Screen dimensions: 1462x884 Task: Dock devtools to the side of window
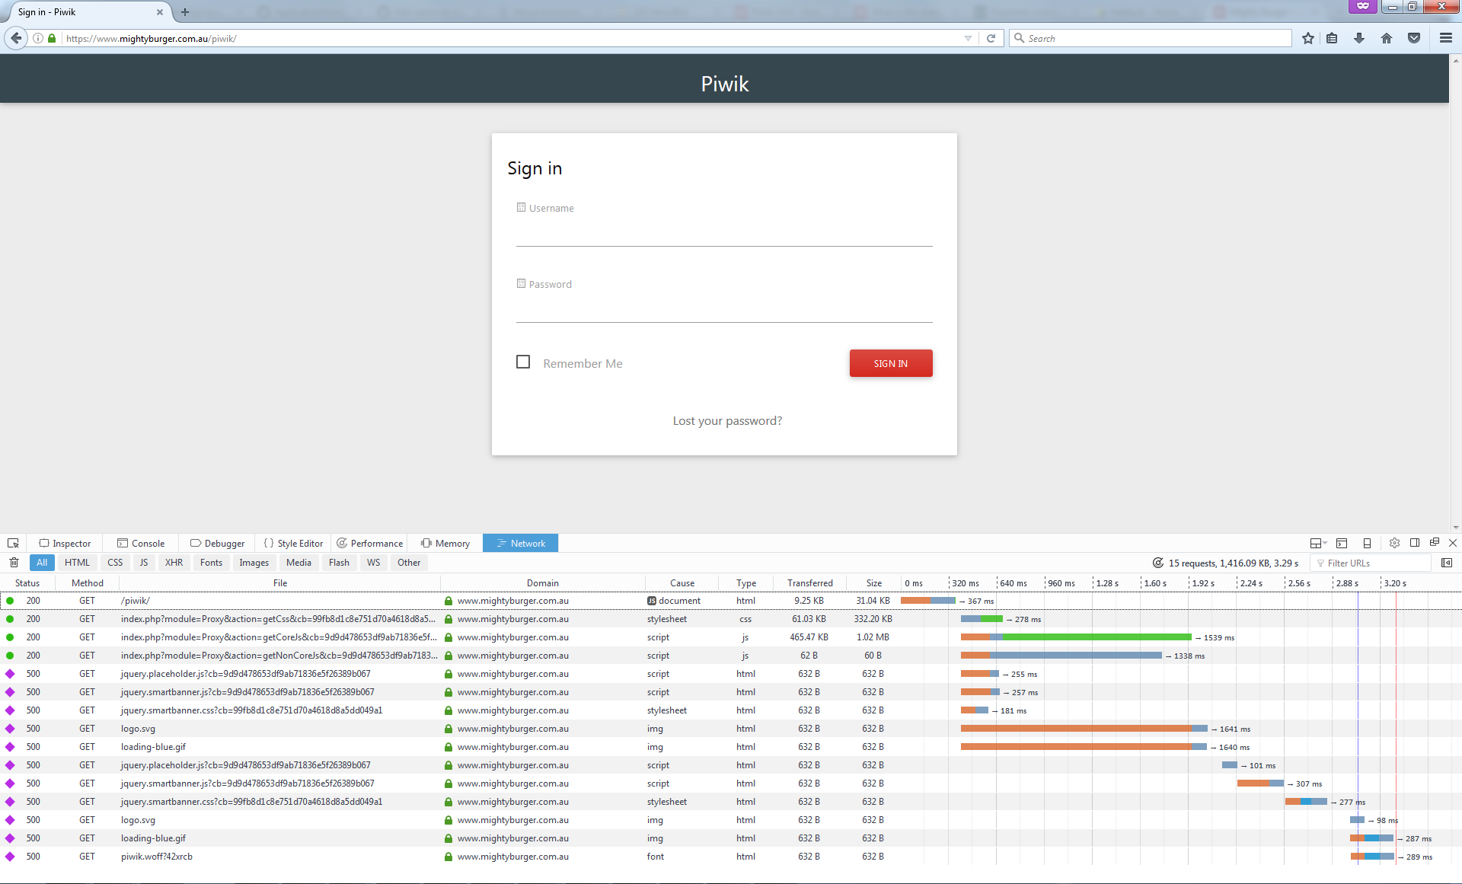click(x=1415, y=543)
